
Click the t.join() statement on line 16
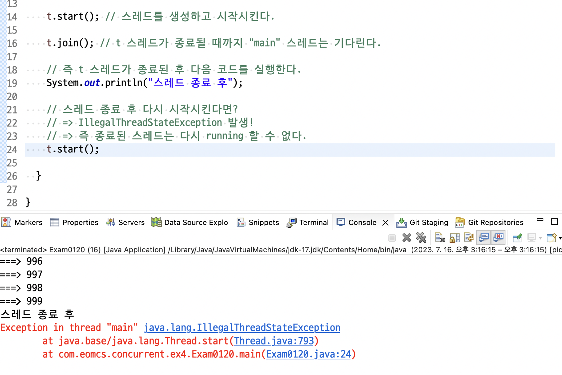tap(70, 43)
